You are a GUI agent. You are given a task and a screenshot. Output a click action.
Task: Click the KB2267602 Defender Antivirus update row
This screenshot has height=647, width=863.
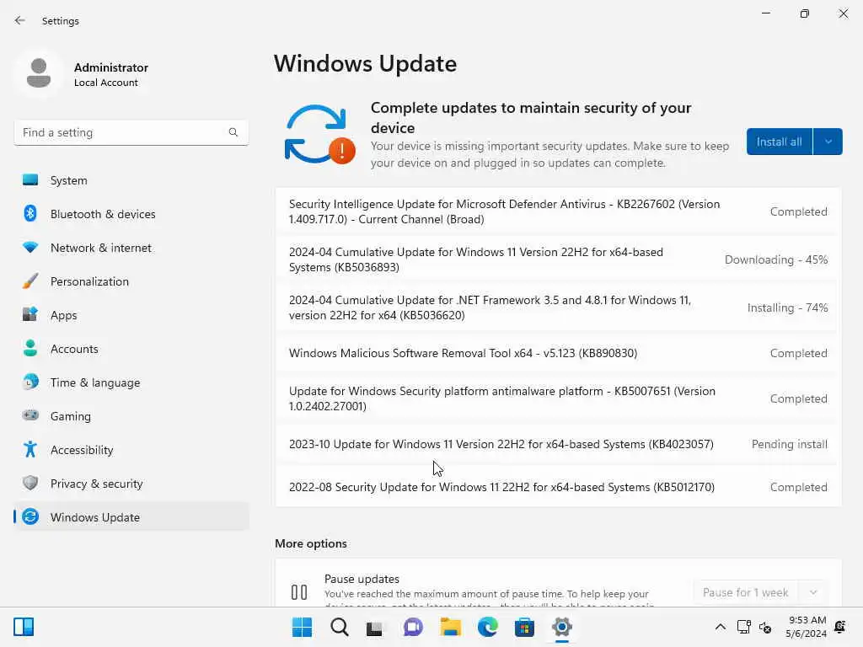pyautogui.click(x=558, y=211)
